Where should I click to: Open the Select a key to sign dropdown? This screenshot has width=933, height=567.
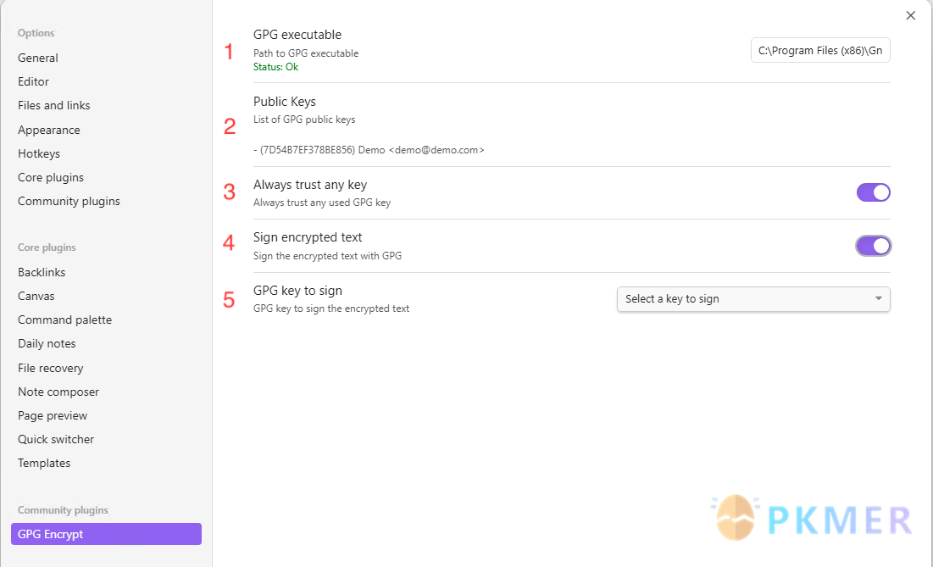coord(753,299)
